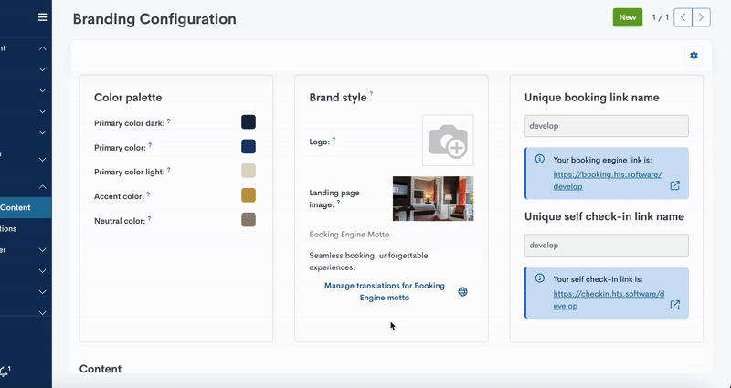Click the Primary color light swatch
Image resolution: width=731 pixels, height=388 pixels.
tap(248, 171)
